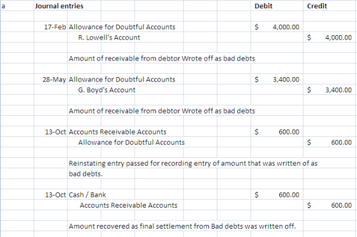Click the 600.00 debit in the Cash / Bank row
The width and height of the screenshot is (357, 237).
coord(289,195)
